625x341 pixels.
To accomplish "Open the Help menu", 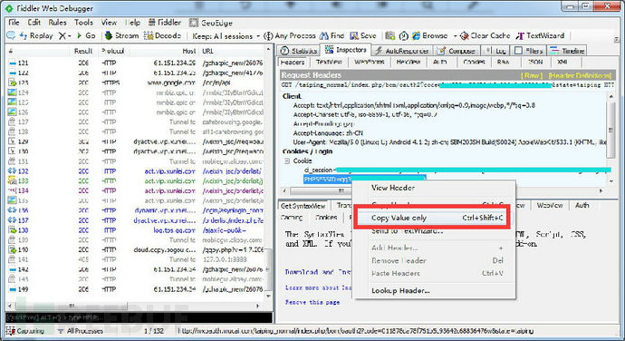I will [132, 23].
